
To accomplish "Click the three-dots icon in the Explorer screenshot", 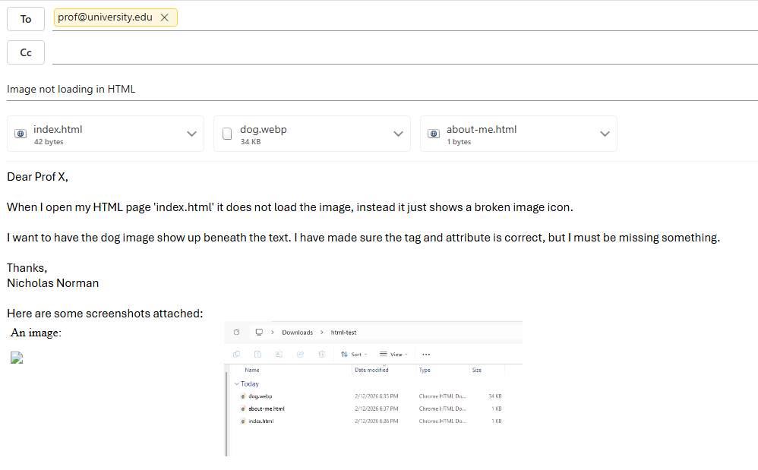I will 426,354.
